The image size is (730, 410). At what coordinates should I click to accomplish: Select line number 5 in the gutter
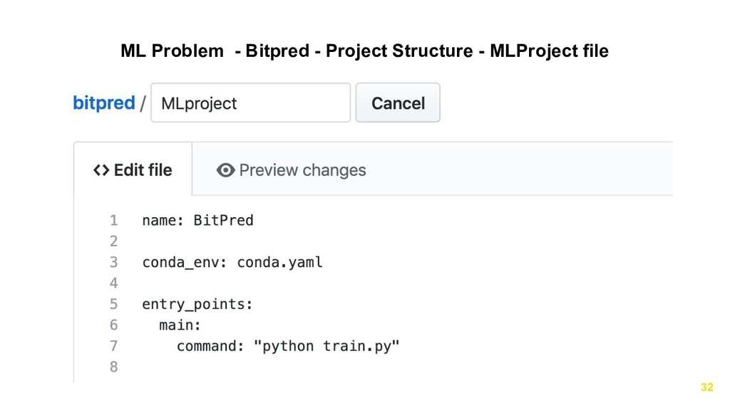click(x=113, y=304)
